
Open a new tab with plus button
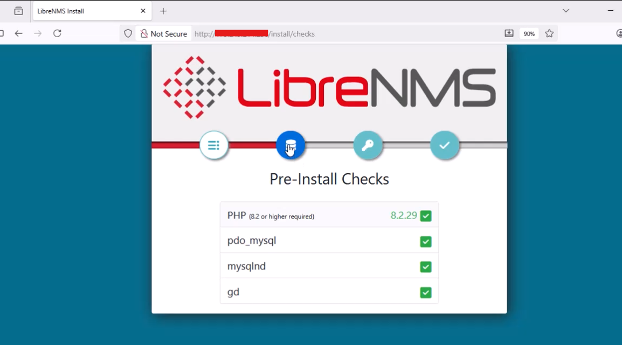[x=163, y=11]
